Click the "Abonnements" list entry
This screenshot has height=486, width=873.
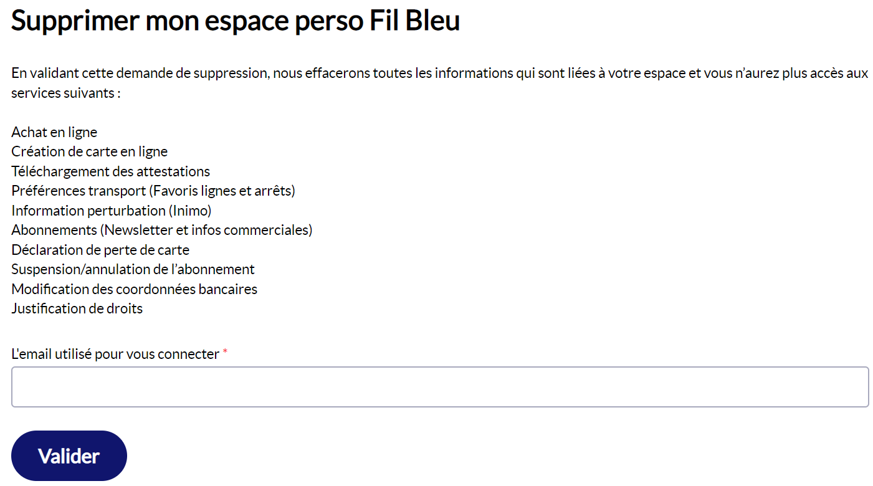[54, 230]
